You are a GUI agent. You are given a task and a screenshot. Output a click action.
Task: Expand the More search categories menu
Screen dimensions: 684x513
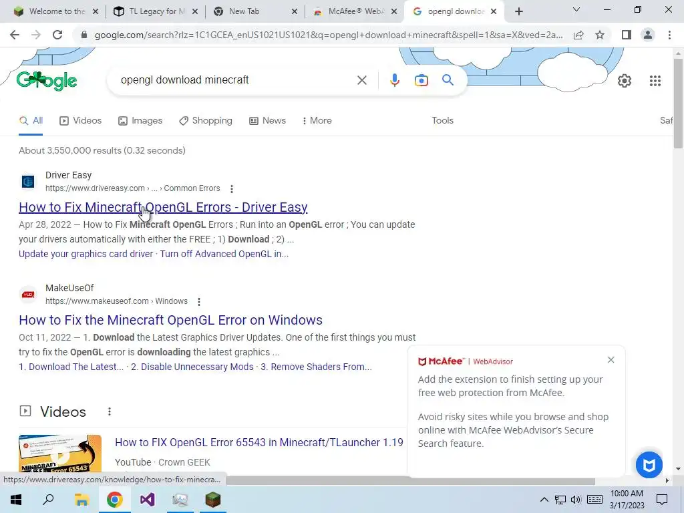(x=317, y=121)
